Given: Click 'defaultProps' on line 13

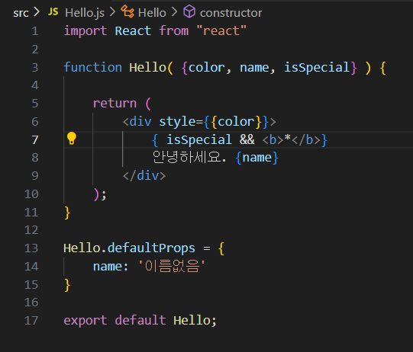Looking at the screenshot, I should (x=151, y=248).
